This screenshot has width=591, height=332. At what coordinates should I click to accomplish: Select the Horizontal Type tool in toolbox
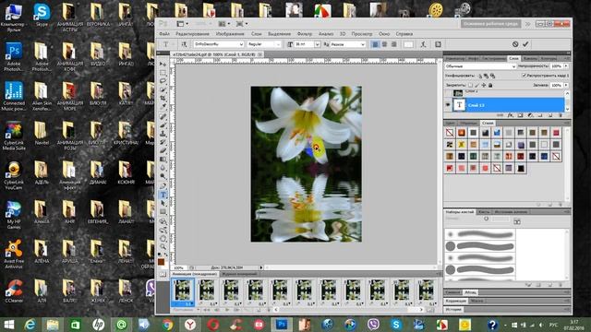(x=163, y=195)
